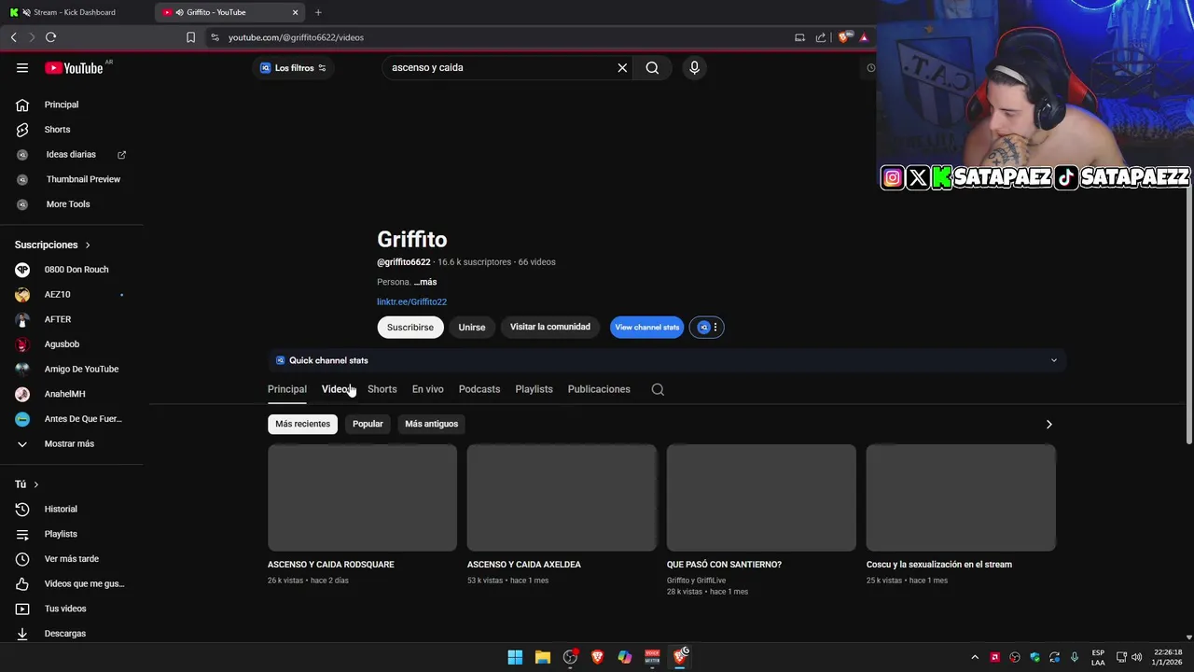Open Descargas in the sidebar

65,634
